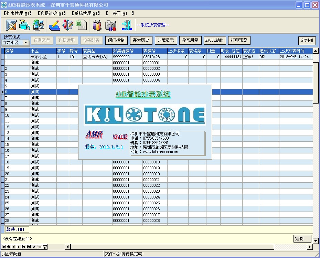The width and height of the screenshot is (320, 258).
Task: Click the 存为历史 button
Action: tap(141, 40)
